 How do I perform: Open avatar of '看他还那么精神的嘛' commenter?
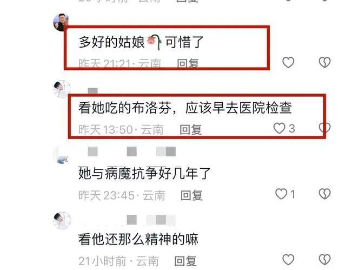[62, 221]
